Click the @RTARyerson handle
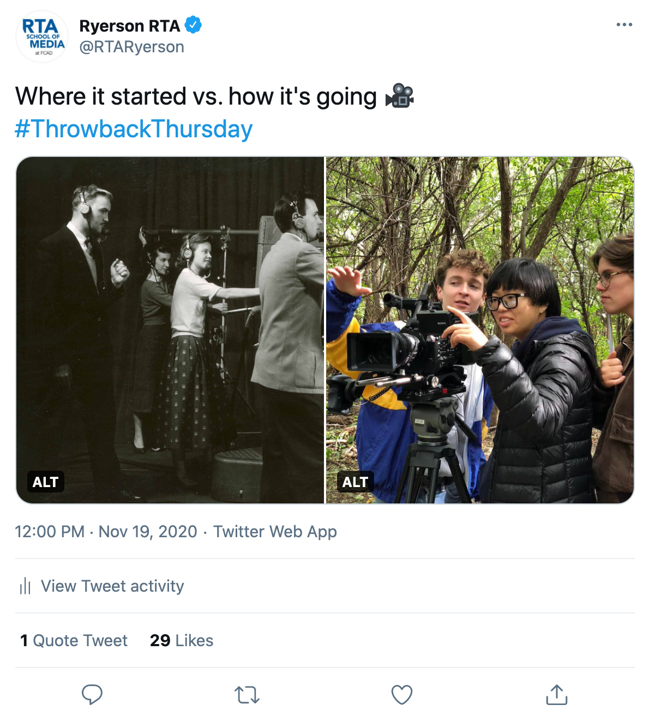Viewport: 649px width, 717px height. [132, 47]
